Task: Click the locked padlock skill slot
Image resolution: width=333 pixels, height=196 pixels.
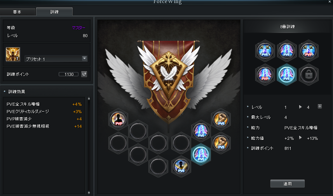Action: (309, 75)
